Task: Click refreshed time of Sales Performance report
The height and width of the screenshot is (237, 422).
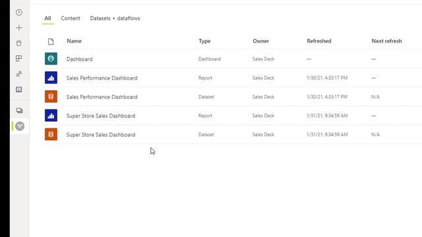Action: pyautogui.click(x=327, y=78)
